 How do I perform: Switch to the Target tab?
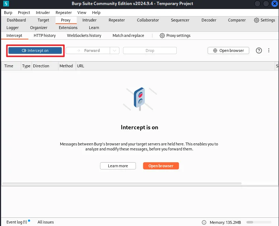point(43,20)
